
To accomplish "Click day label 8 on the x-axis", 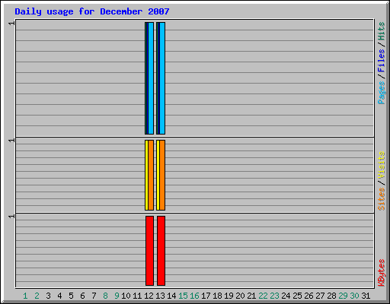I will [105, 296].
